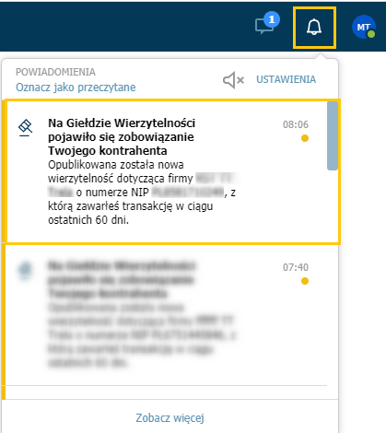
Task: Click the green online status dot
Action: (x=371, y=34)
